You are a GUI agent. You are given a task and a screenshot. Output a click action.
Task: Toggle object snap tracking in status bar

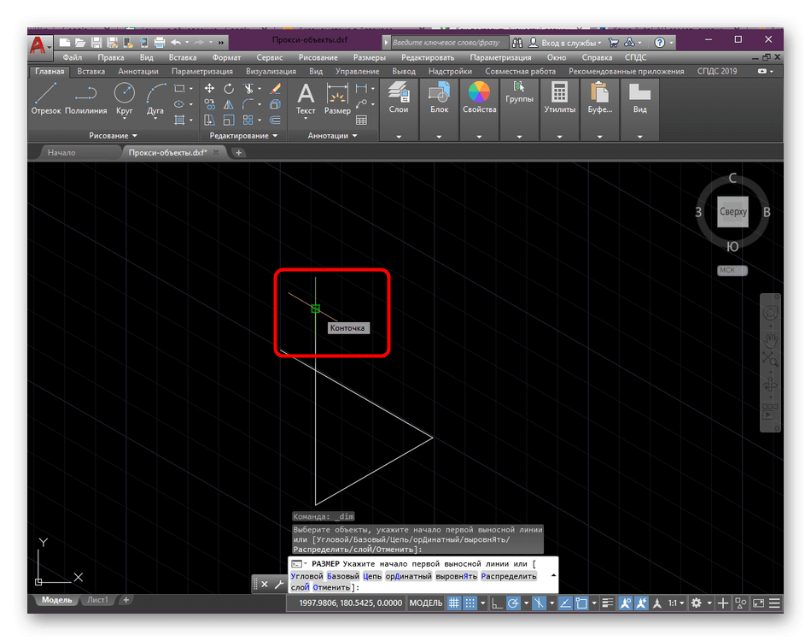click(565, 603)
